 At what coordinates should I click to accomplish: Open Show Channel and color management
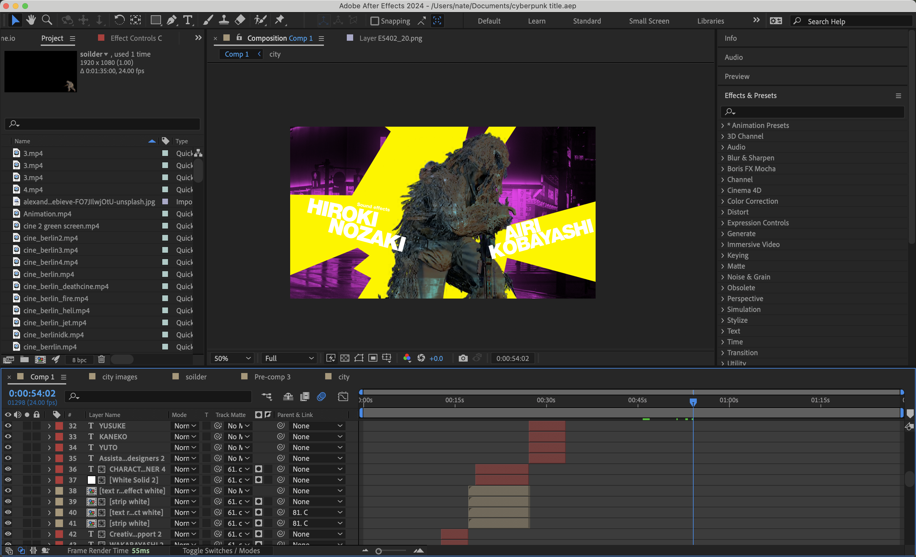tap(407, 358)
